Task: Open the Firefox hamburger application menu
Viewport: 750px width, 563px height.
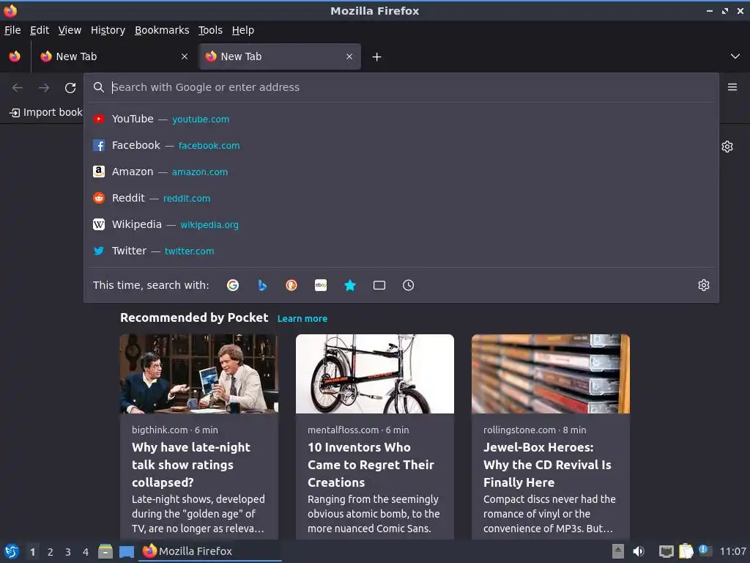Action: coord(732,87)
